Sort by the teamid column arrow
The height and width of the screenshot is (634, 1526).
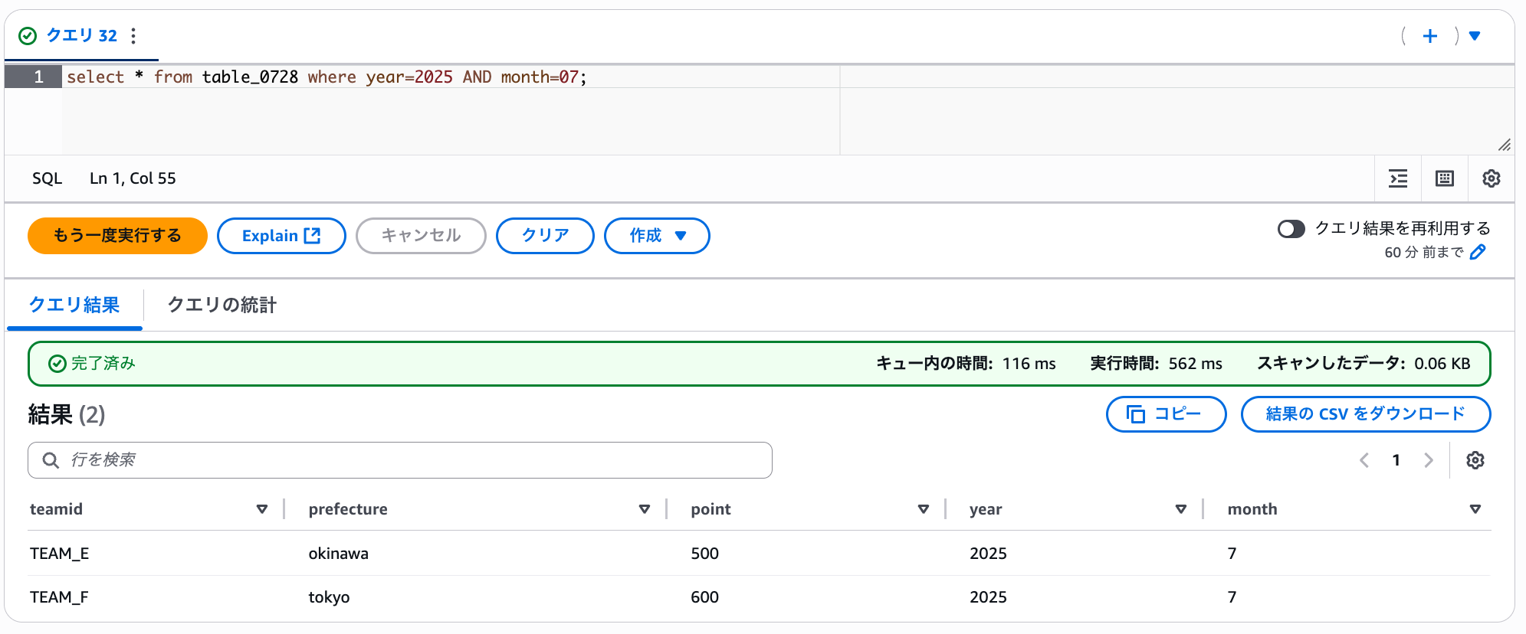click(x=262, y=509)
